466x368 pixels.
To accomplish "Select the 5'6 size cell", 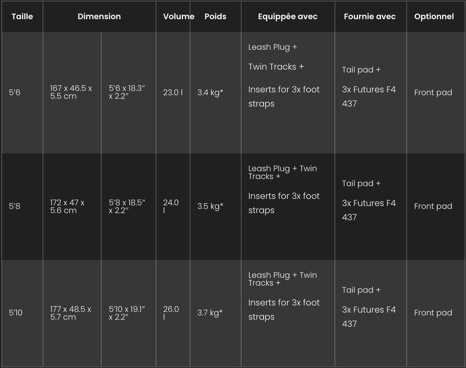I will coord(15,93).
